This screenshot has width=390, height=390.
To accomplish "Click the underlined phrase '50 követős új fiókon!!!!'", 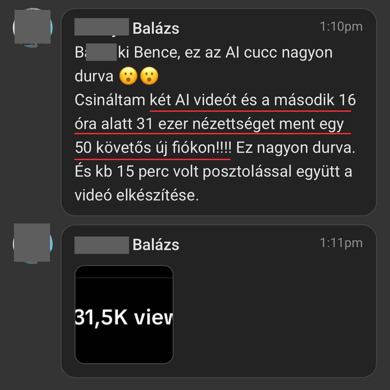I will coord(153,148).
